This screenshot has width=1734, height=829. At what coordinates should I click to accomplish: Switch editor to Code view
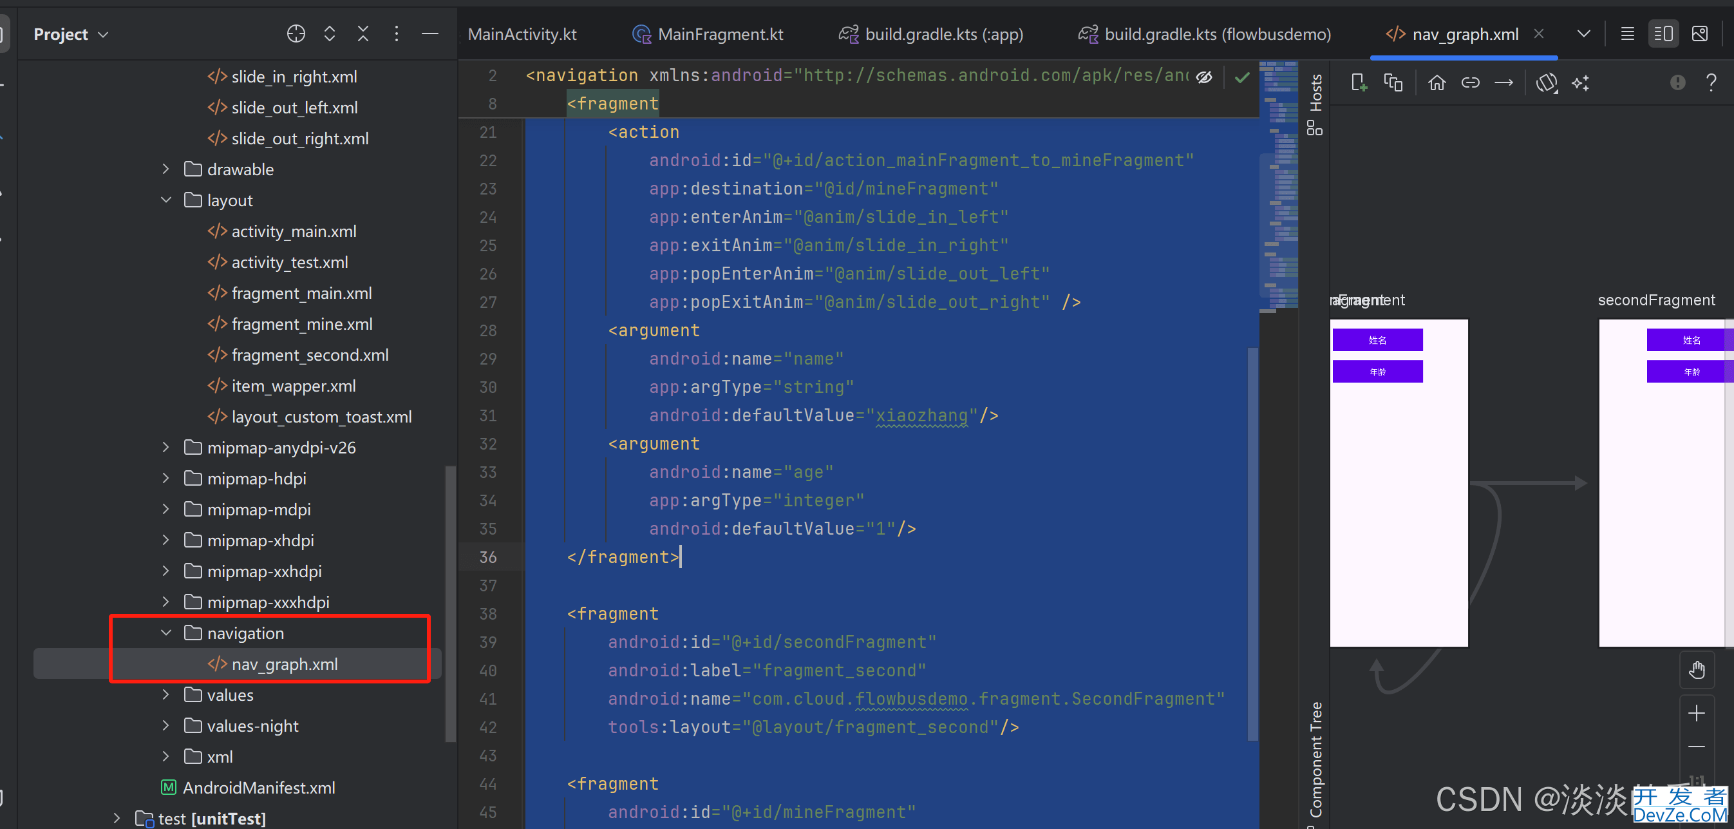pos(1627,33)
